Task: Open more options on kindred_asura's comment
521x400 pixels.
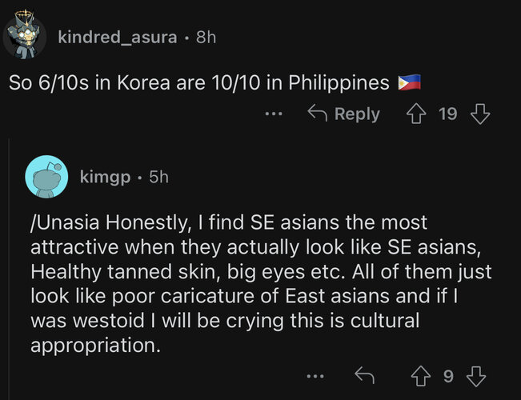Action: 274,114
